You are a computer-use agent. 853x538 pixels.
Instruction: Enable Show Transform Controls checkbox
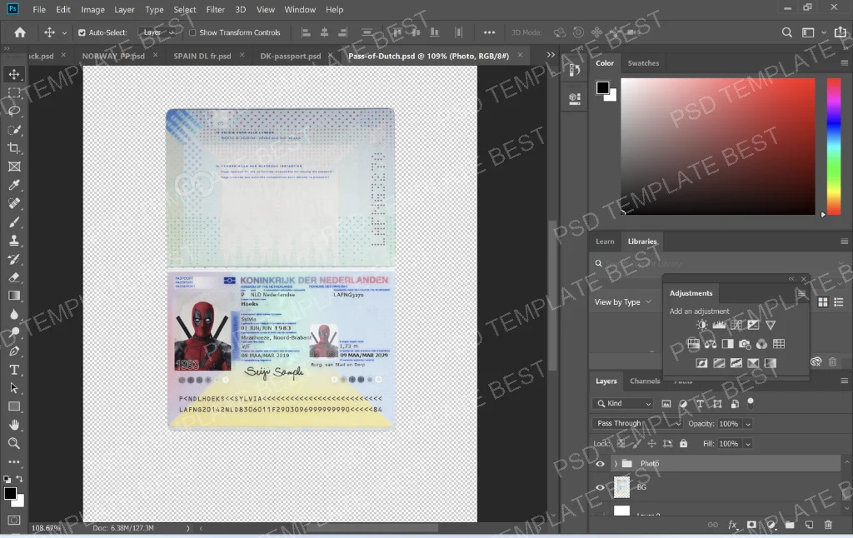click(192, 32)
